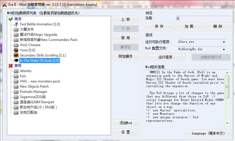Click the In The Wake Of Gods eye icon
The image size is (235, 141).
16,61
